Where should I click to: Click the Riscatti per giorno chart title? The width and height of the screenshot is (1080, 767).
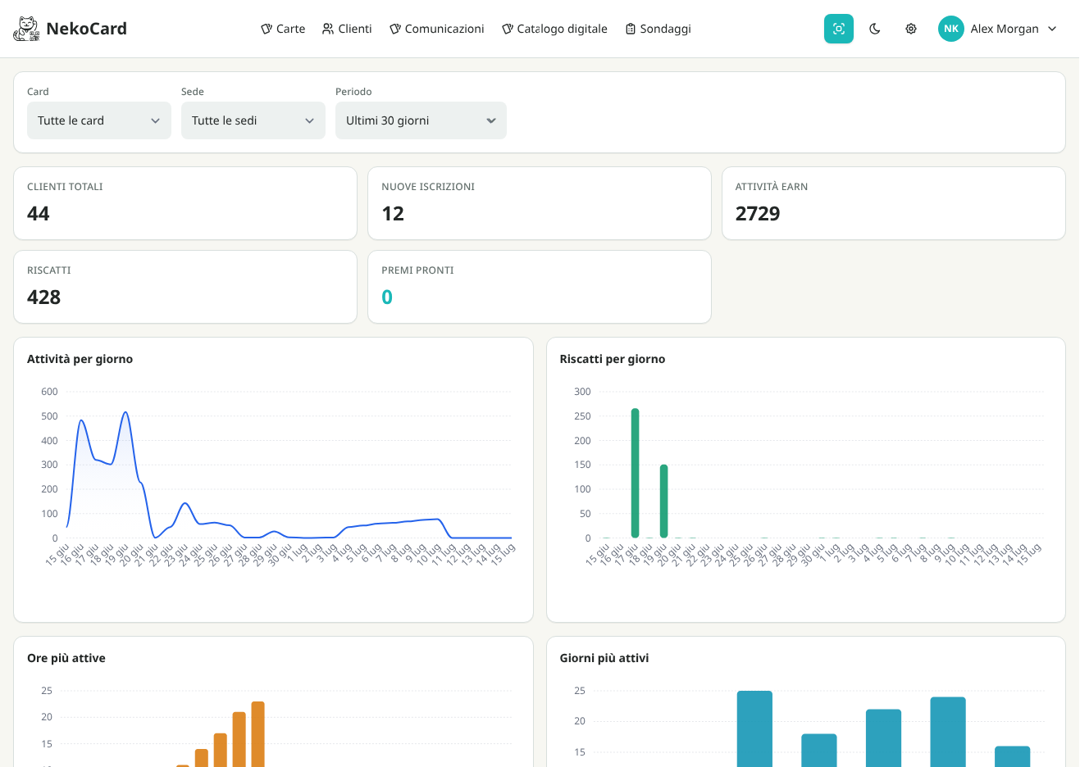tap(613, 359)
